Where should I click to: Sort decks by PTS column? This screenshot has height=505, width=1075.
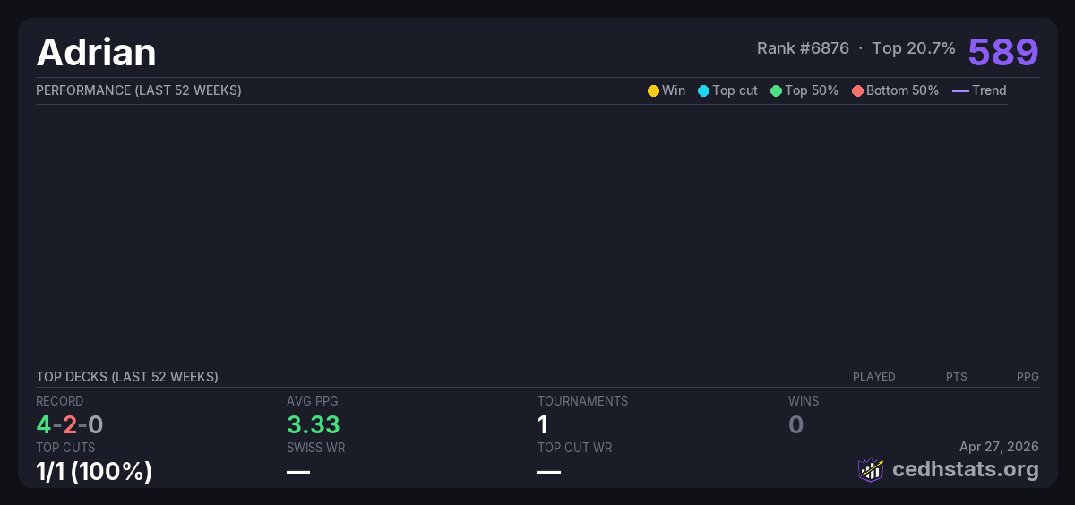coord(956,377)
